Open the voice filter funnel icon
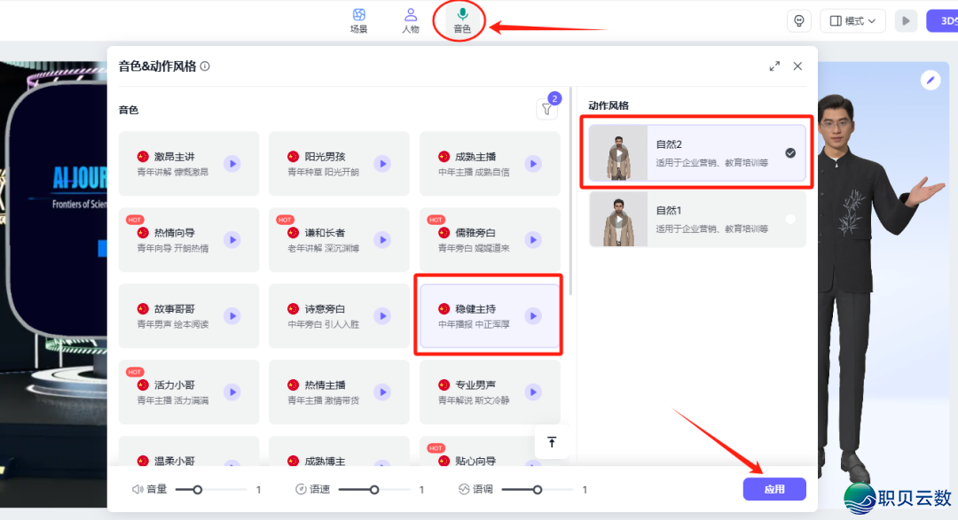Screen dimensions: 958x520 point(547,106)
